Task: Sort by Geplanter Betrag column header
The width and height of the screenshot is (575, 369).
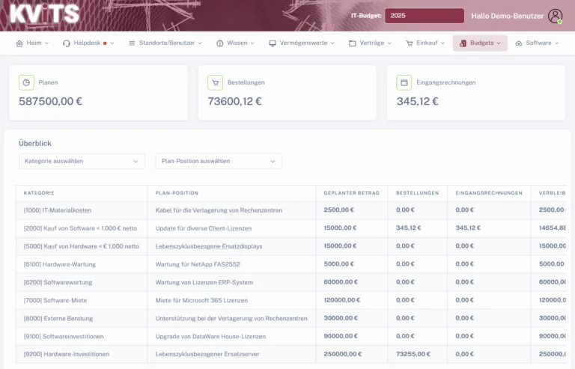Action: (x=351, y=192)
